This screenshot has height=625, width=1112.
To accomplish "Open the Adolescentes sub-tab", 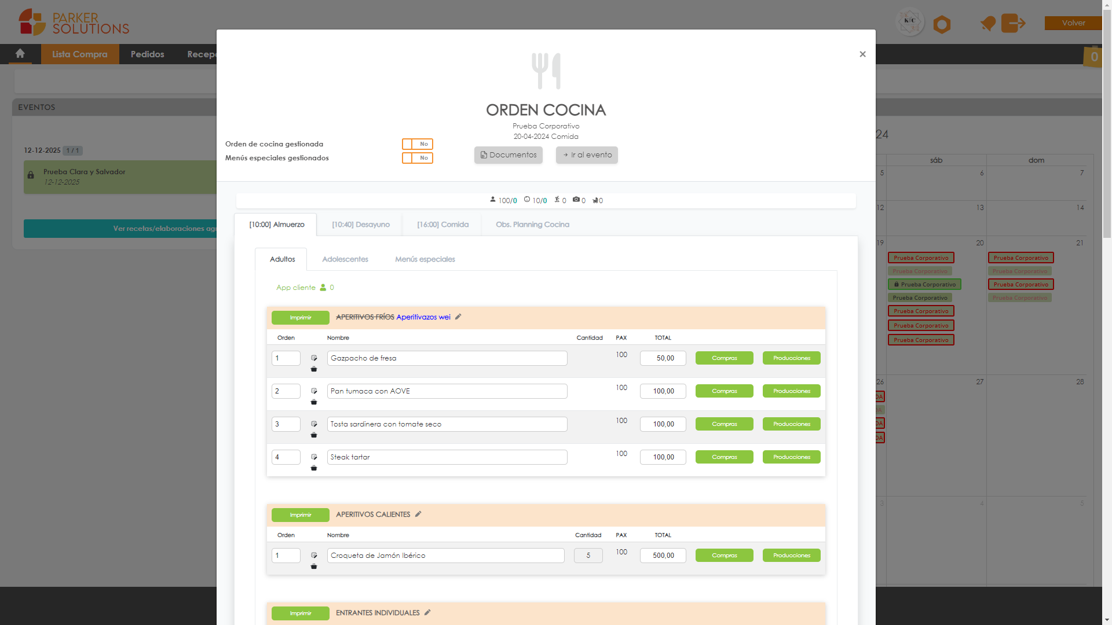I will (345, 259).
